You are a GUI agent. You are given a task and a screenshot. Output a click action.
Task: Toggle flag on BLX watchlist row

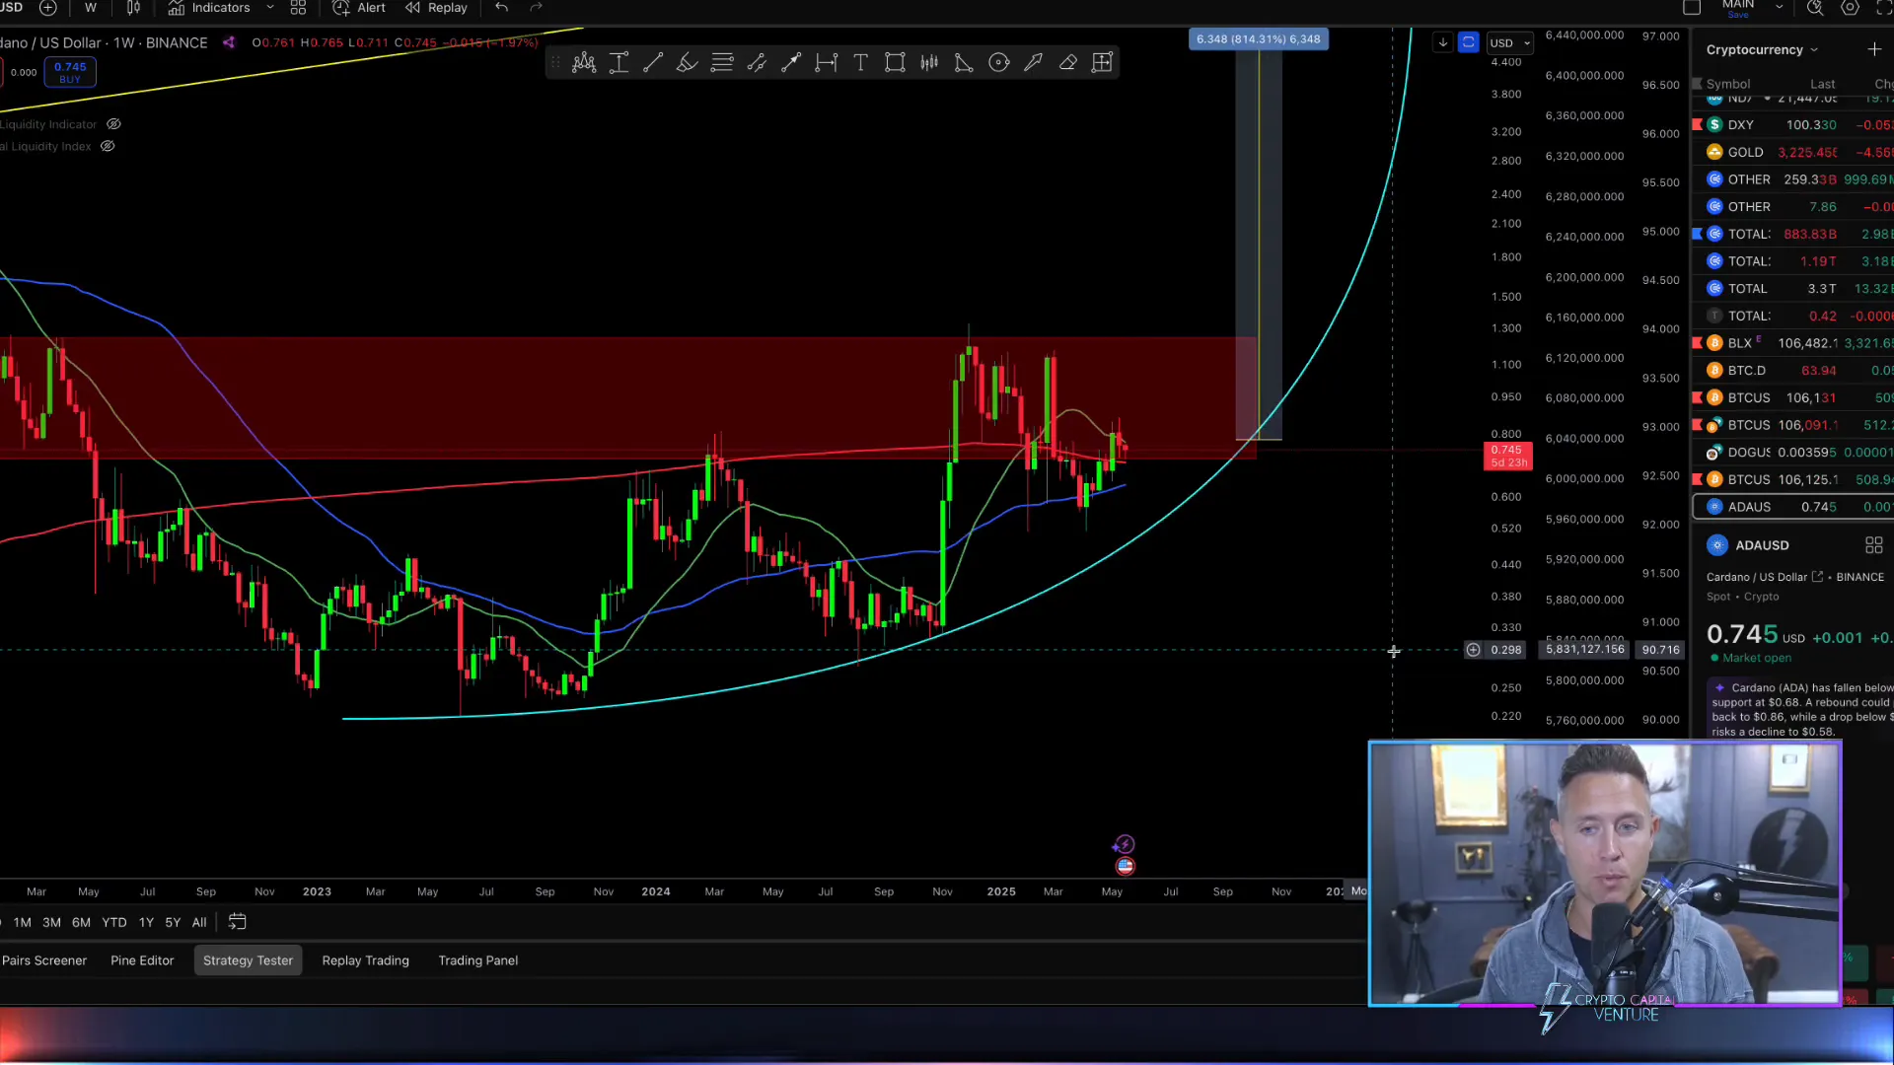point(1698,343)
